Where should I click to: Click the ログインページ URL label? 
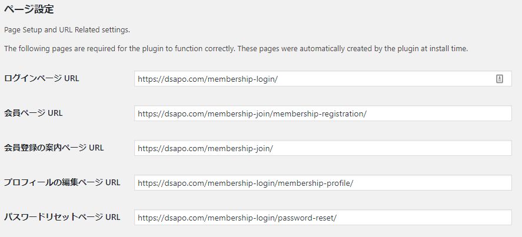[x=42, y=79]
